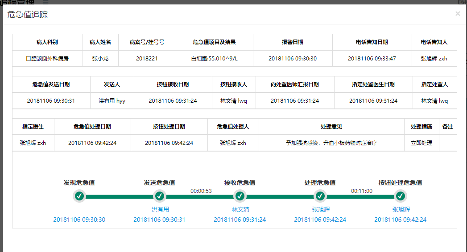Click the 发送危急值 step checkmark icon
This screenshot has width=467, height=252.
159,196
